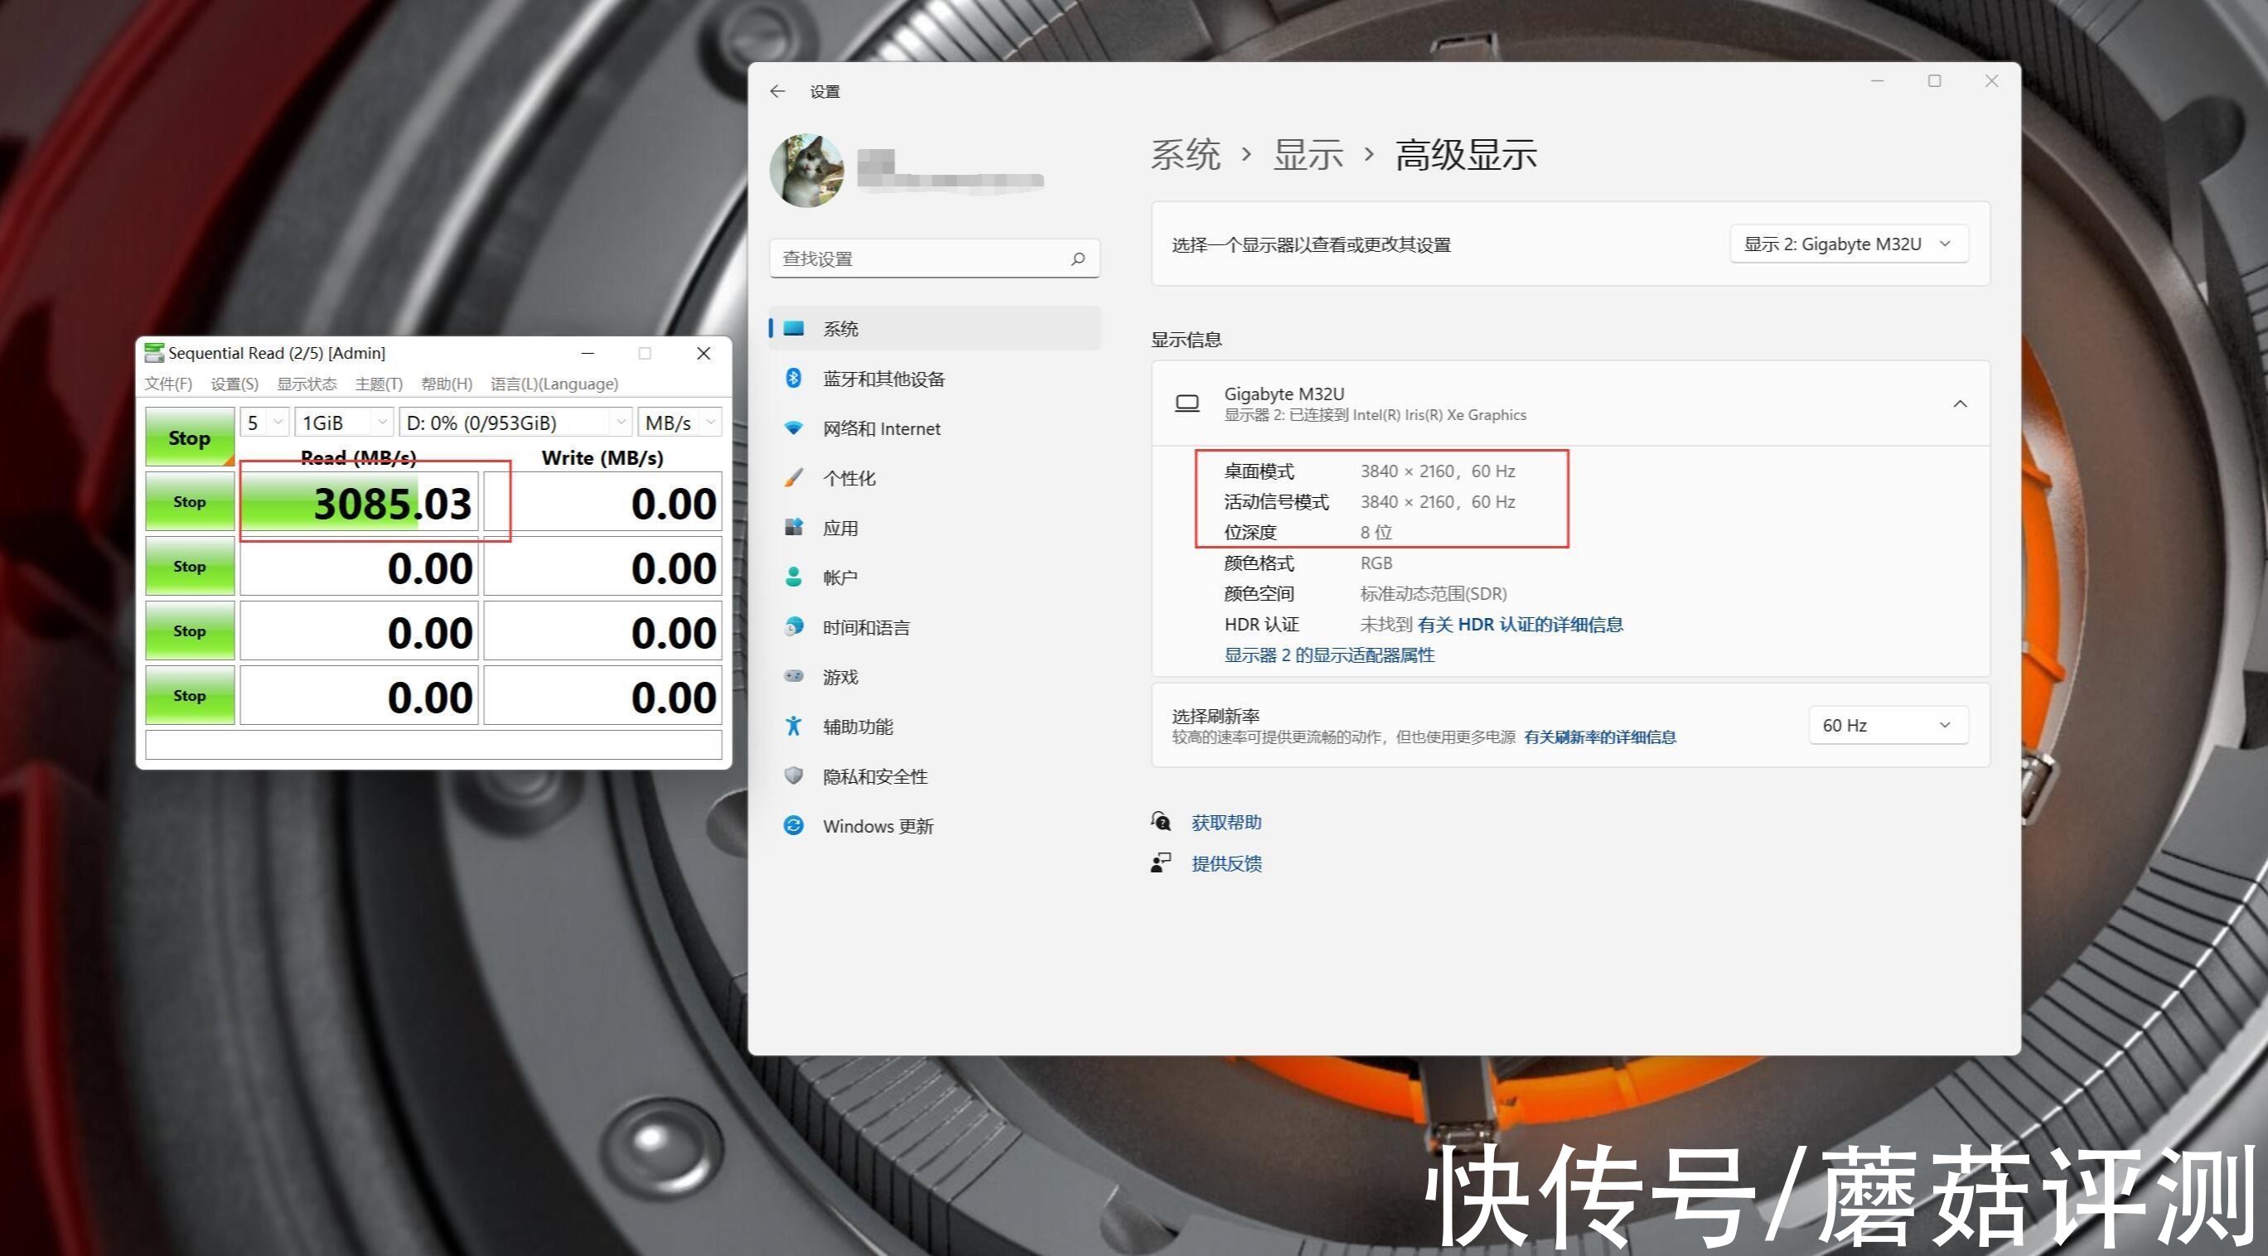Click the fourth Stop button in CrystalDiskMark
Screen dimensions: 2268x1256
(x=189, y=630)
